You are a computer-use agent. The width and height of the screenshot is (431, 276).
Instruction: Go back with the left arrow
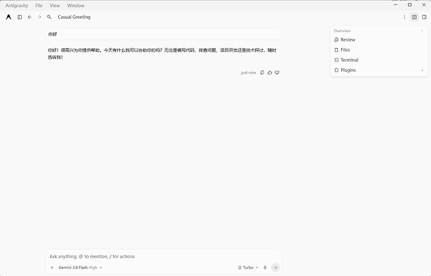pos(29,17)
